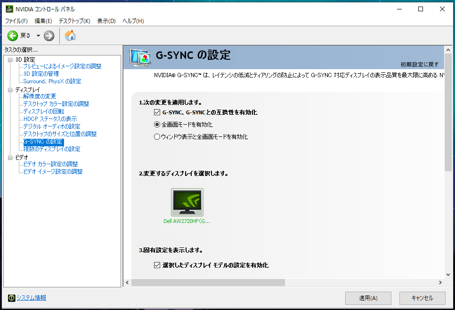Open the back history dropdown arrow
Screen dimensions: 455x310
point(38,36)
